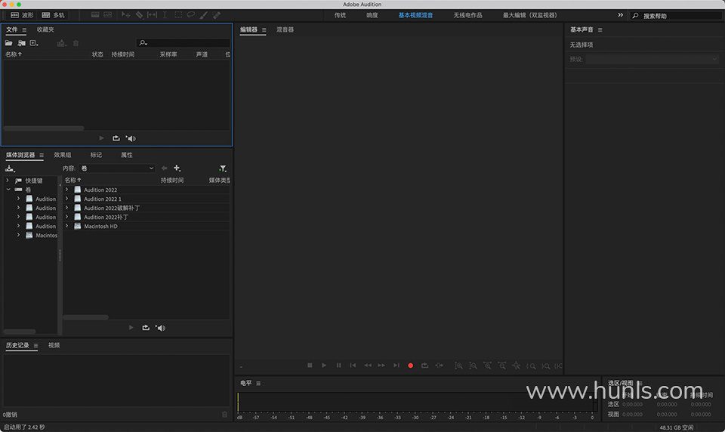The width and height of the screenshot is (725, 432).
Task: Collapse the Volumes (卷) tree node
Action: (x=8, y=190)
